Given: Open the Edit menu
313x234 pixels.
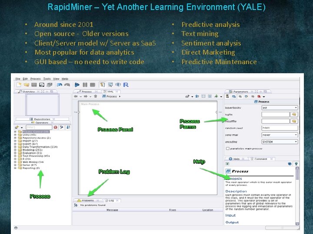Looking at the screenshot, I should [x=25, y=79].
